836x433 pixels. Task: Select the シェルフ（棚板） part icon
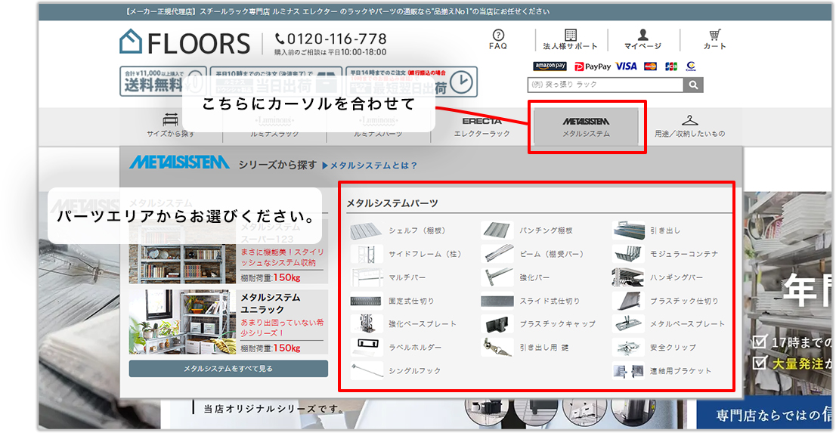[x=367, y=231]
